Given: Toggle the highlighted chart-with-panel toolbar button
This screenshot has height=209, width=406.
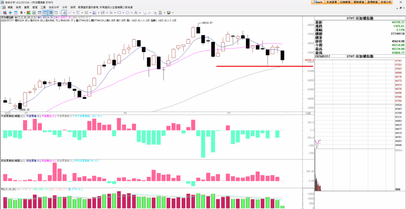Looking at the screenshot, I should [50, 13].
